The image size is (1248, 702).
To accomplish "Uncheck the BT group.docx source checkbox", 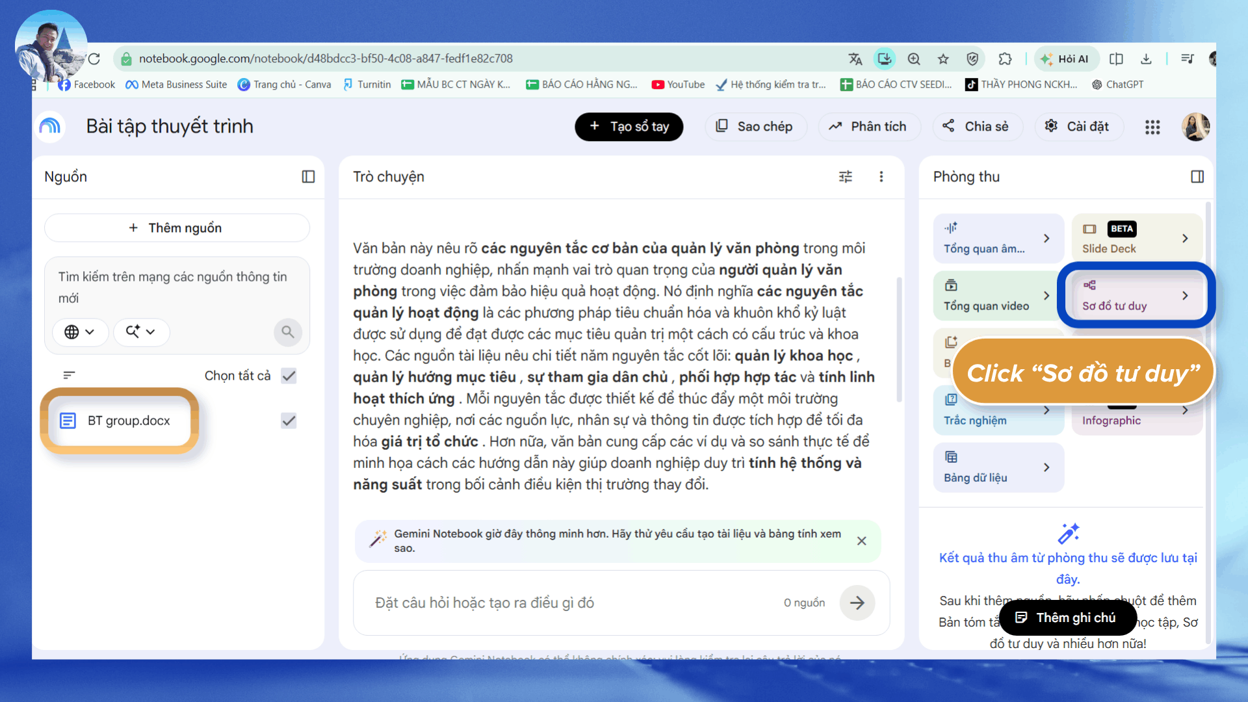I will (289, 421).
